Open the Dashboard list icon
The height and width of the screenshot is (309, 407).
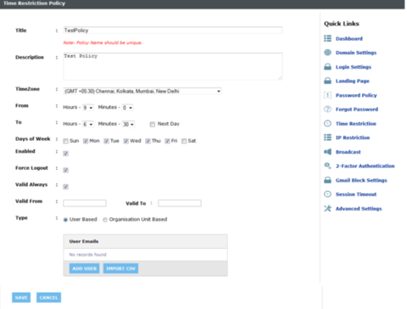click(327, 38)
